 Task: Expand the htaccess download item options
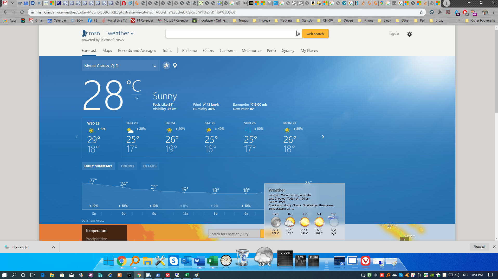pos(54,247)
